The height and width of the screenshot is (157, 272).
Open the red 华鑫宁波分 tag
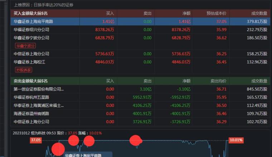coord(25,46)
